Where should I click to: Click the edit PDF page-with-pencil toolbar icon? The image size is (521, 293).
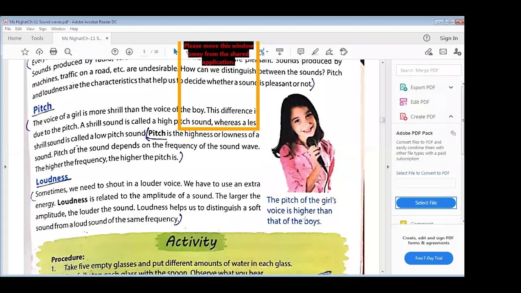344,52
